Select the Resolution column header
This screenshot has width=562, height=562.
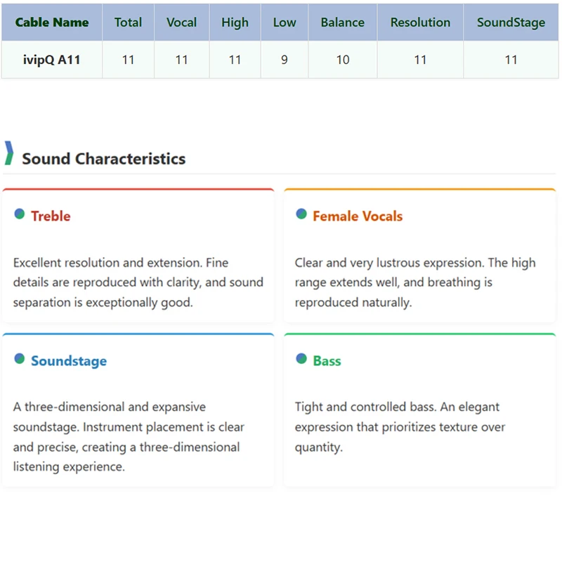coord(420,22)
